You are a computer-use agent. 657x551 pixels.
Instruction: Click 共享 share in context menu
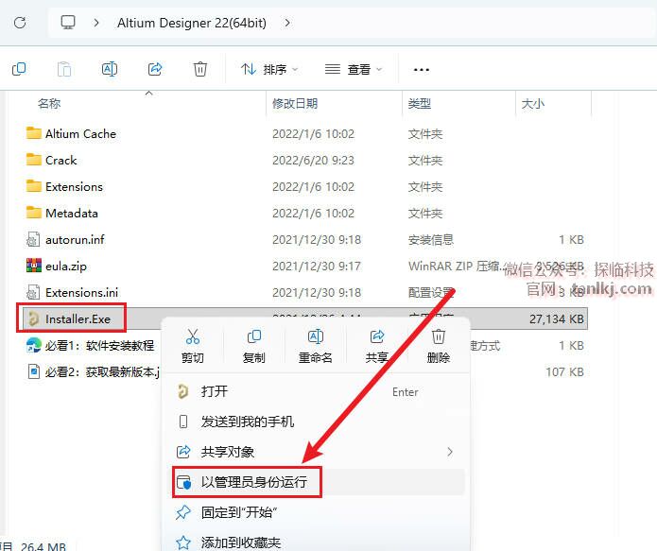376,346
